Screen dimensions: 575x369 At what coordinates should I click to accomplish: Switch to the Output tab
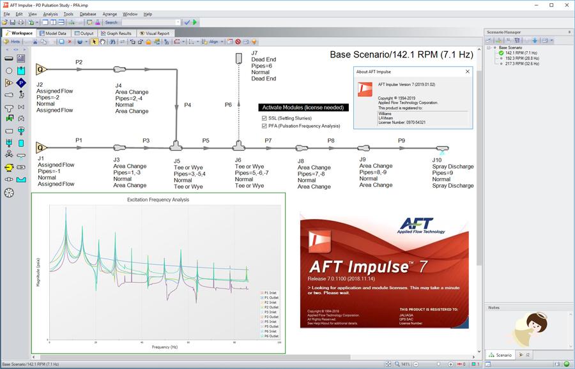coord(84,33)
